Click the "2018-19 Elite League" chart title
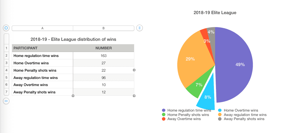This screenshot has width=300, height=133. (x=215, y=13)
